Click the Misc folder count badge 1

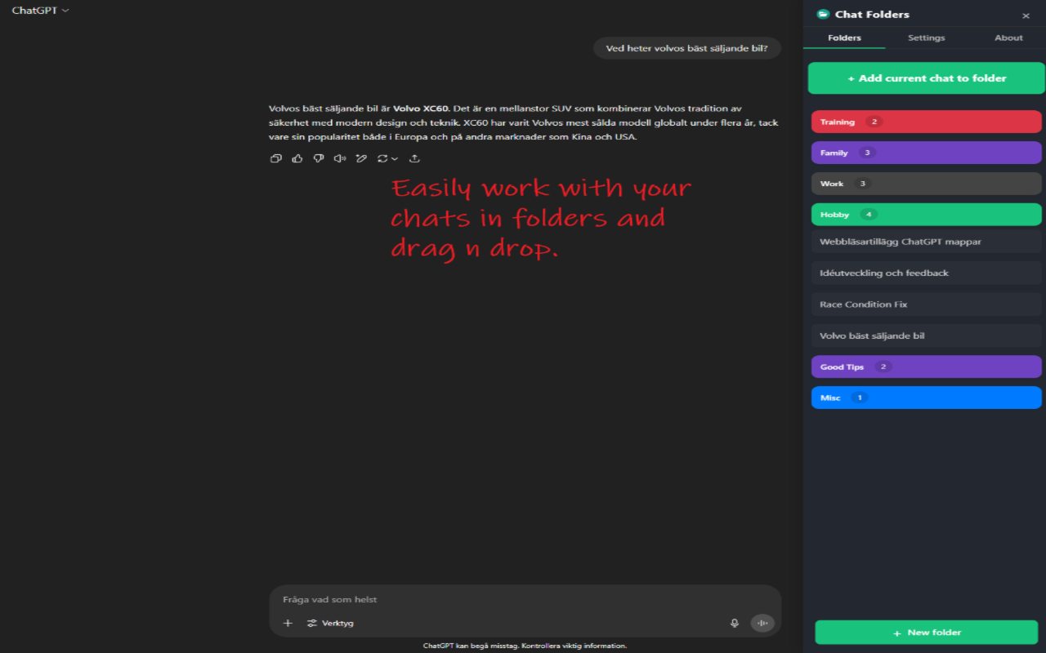pos(859,398)
